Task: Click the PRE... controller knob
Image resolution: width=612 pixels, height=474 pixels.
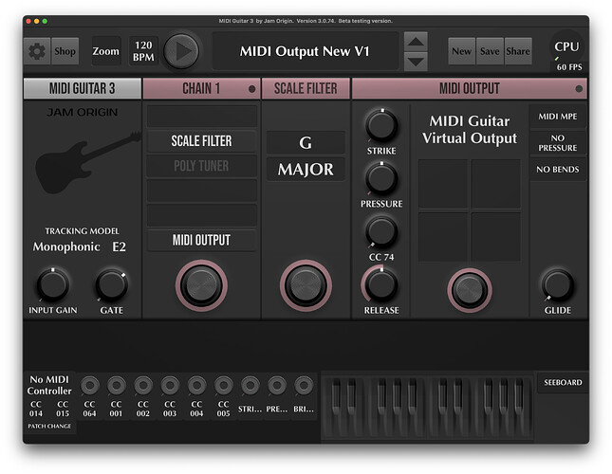Action: coord(277,386)
